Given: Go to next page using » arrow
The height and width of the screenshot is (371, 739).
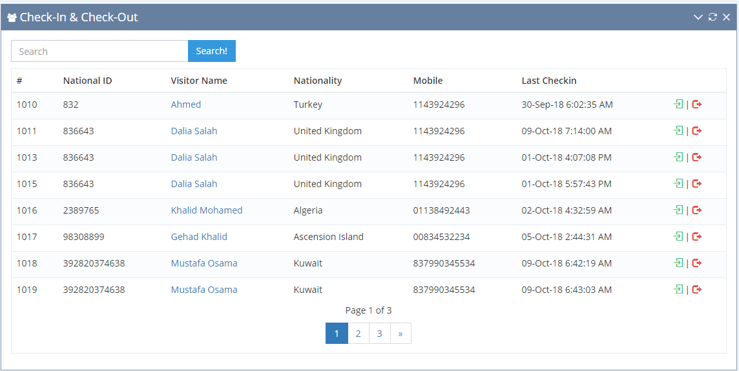Looking at the screenshot, I should [401, 334].
